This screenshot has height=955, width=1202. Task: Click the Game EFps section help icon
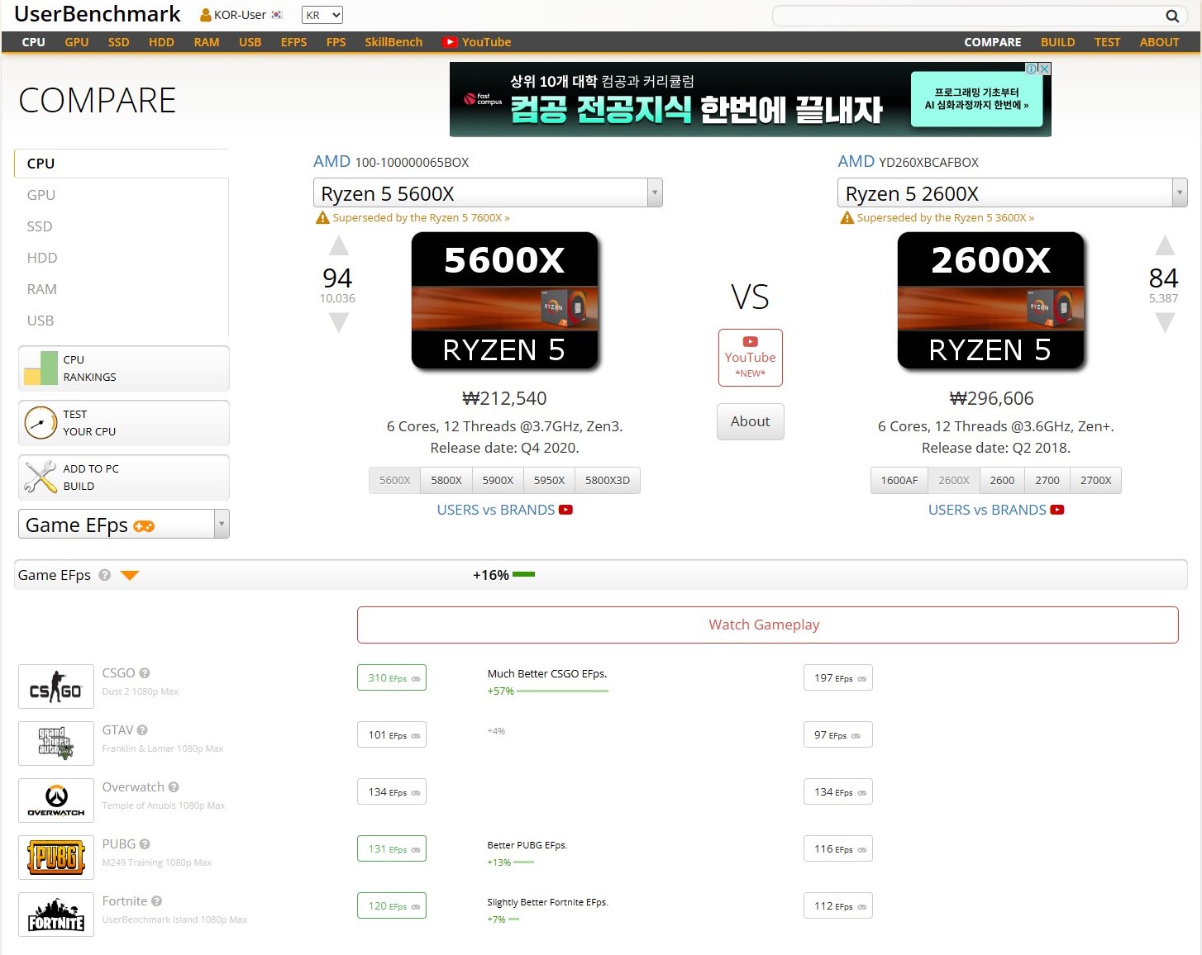105,575
